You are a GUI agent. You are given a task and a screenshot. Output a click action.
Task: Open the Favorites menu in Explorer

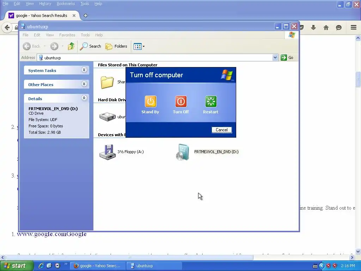67,35
